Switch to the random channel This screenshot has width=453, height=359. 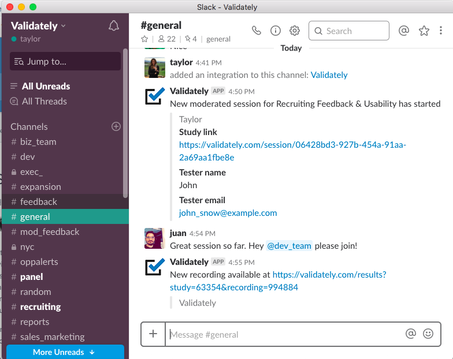[x=65, y=292]
